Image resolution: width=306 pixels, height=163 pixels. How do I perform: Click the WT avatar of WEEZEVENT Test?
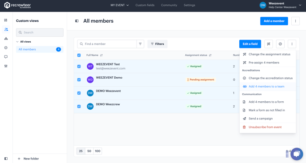pyautogui.click(x=90, y=66)
